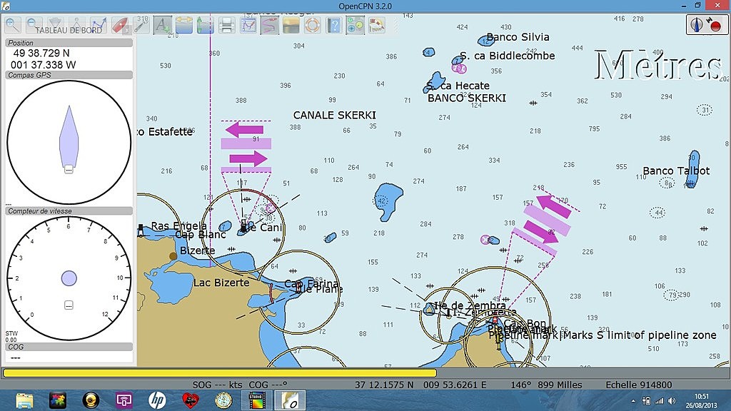The height and width of the screenshot is (411, 731).
Task: Click the Compas GPS panel header
Action: [69, 75]
